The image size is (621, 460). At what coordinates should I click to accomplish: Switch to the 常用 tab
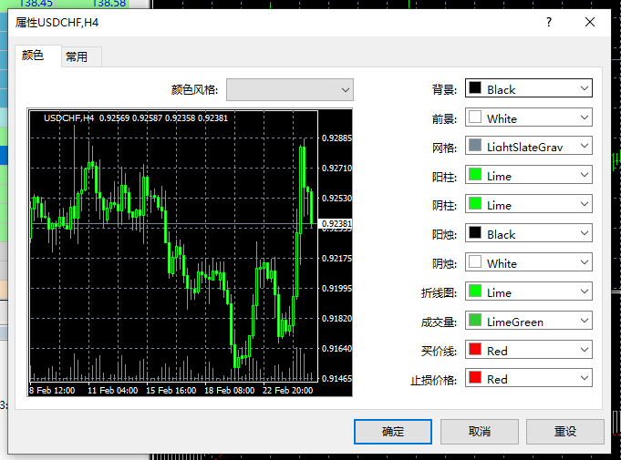coord(77,56)
